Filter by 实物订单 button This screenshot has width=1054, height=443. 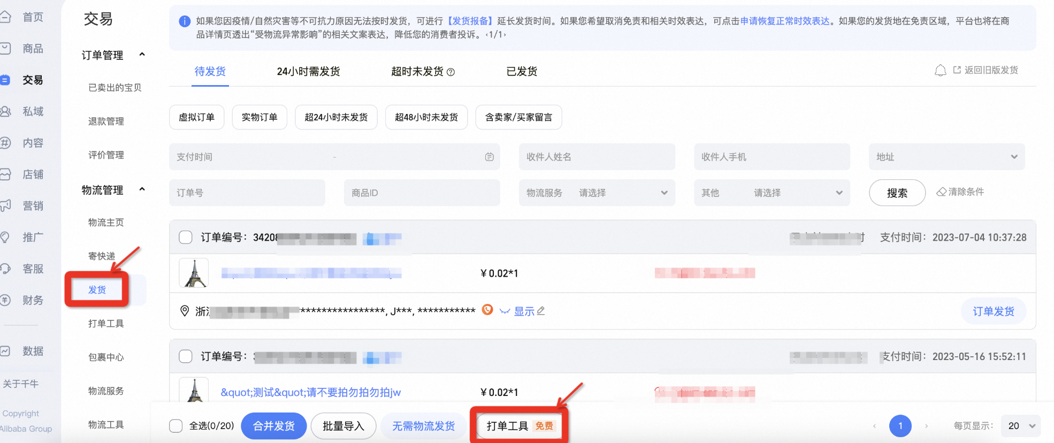[x=259, y=117]
